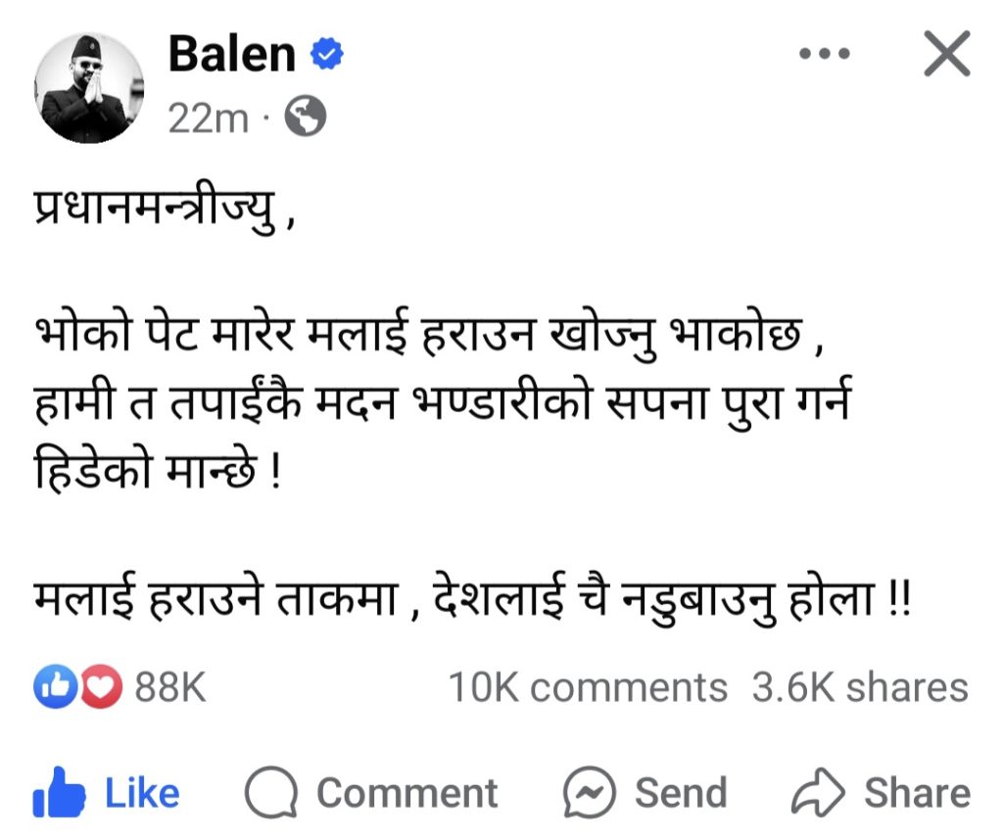This screenshot has width=1003, height=838.
Task: Open Balen's profile picture
Action: 89,88
